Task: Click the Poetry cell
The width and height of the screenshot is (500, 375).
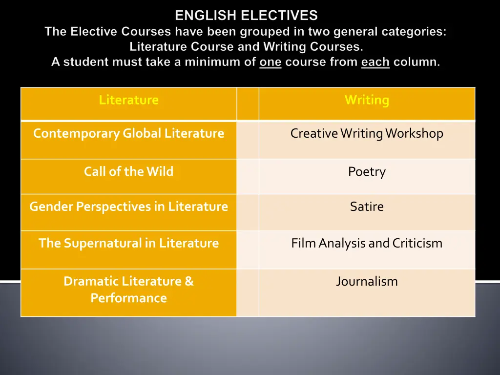Action: pos(367,171)
